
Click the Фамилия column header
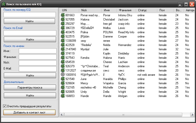tap(126, 10)
